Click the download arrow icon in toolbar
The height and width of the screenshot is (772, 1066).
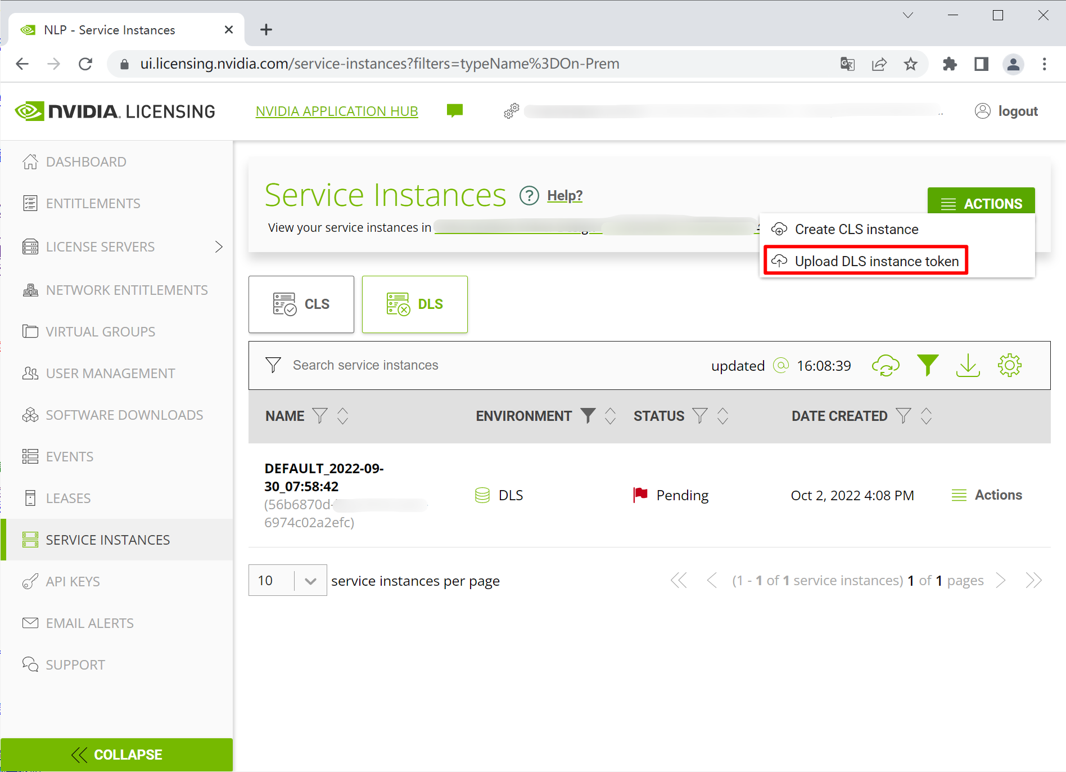pyautogui.click(x=968, y=366)
